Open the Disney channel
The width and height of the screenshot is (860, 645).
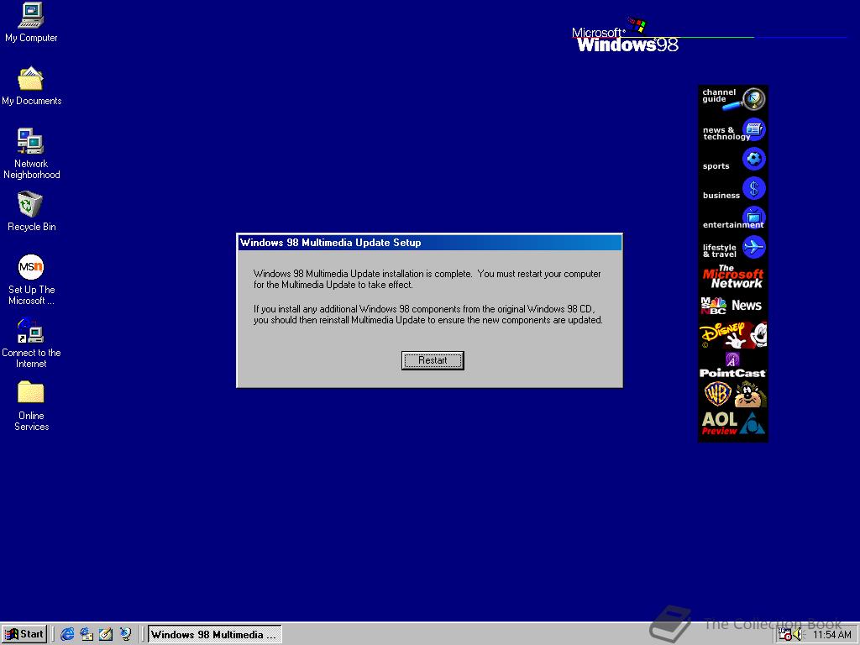[x=732, y=335]
